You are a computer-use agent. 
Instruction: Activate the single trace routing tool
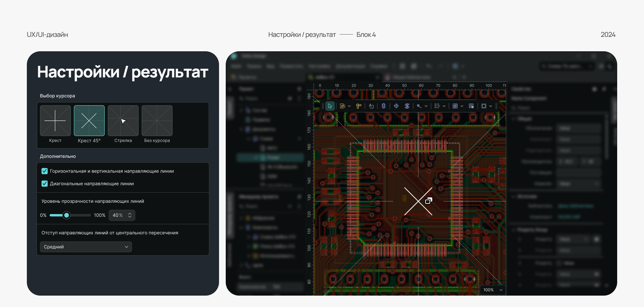tap(419, 106)
